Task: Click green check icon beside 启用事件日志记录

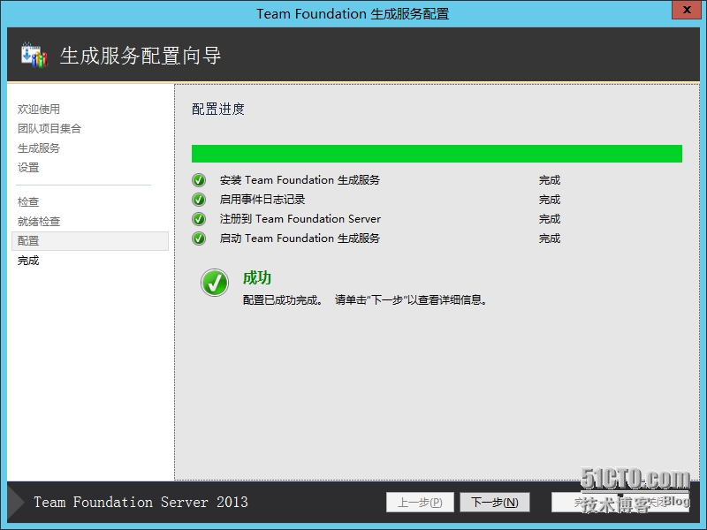Action: point(199,200)
